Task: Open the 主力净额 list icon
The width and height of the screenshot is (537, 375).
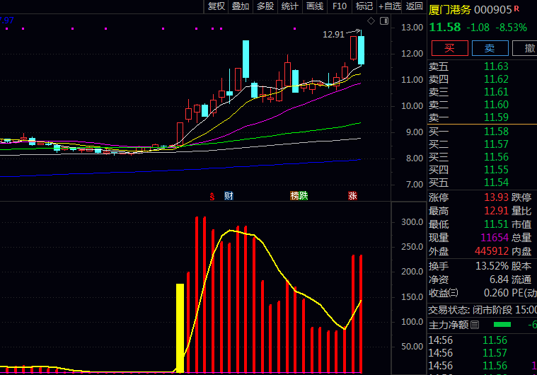Action: point(475,325)
